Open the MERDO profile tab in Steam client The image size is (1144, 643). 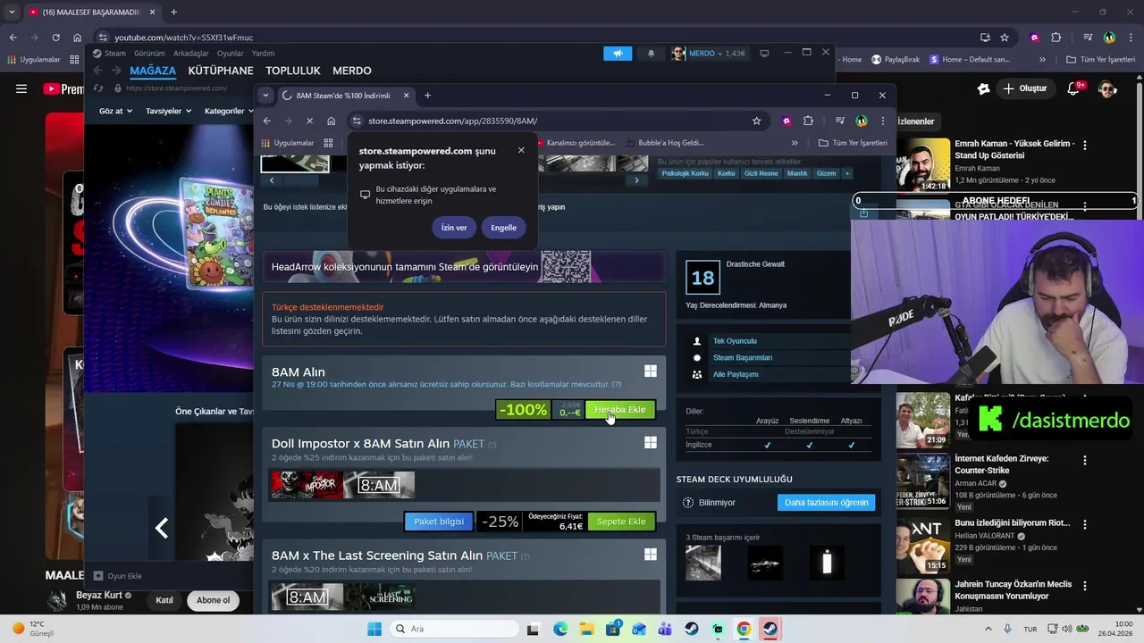352,71
